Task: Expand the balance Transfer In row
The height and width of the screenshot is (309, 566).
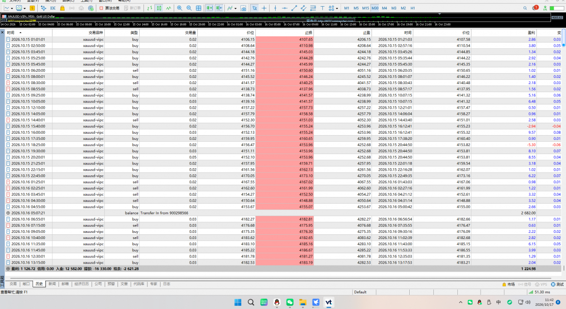Action: [x=8, y=213]
